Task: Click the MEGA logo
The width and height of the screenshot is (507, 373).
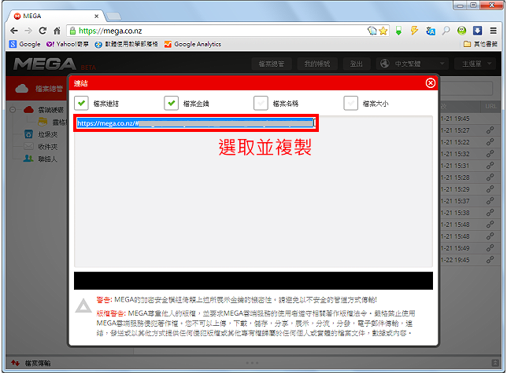Action: point(45,64)
